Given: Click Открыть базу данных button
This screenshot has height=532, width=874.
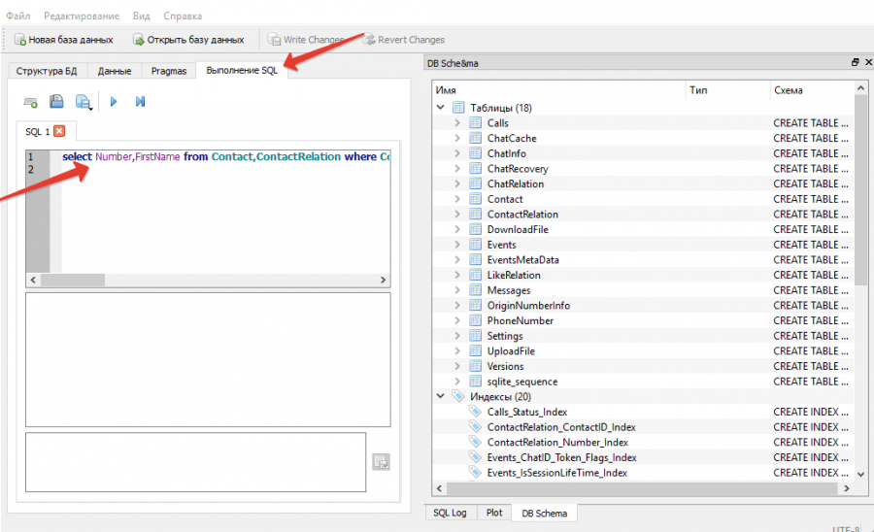Looking at the screenshot, I should [x=188, y=40].
